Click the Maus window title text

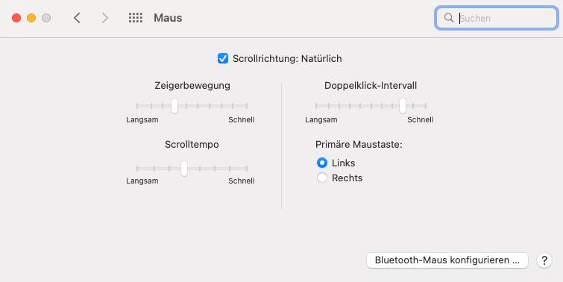pyautogui.click(x=168, y=18)
